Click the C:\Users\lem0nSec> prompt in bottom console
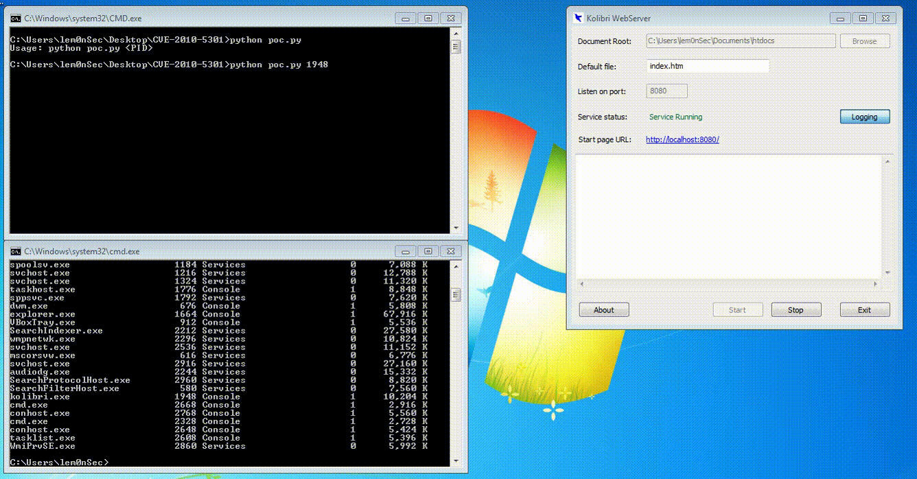 59,463
